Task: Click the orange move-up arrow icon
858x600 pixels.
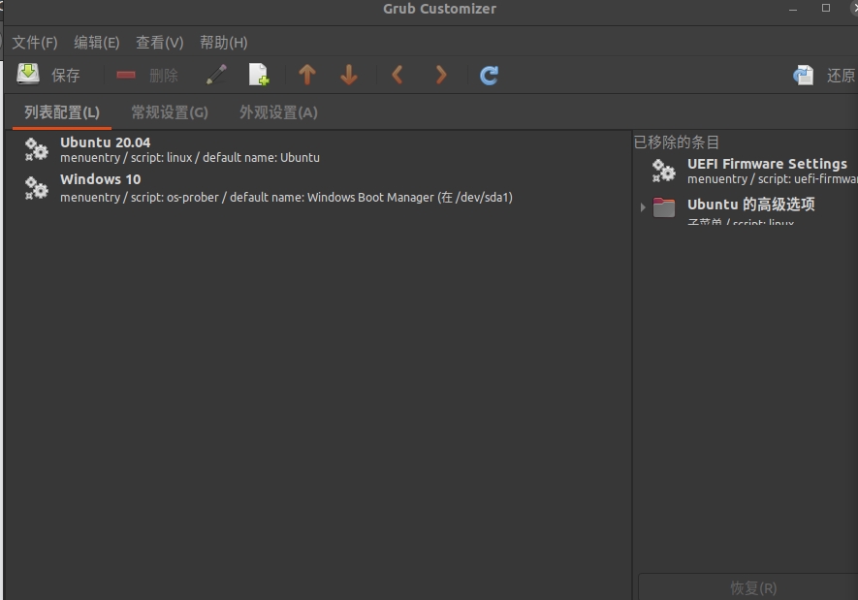Action: pos(306,74)
